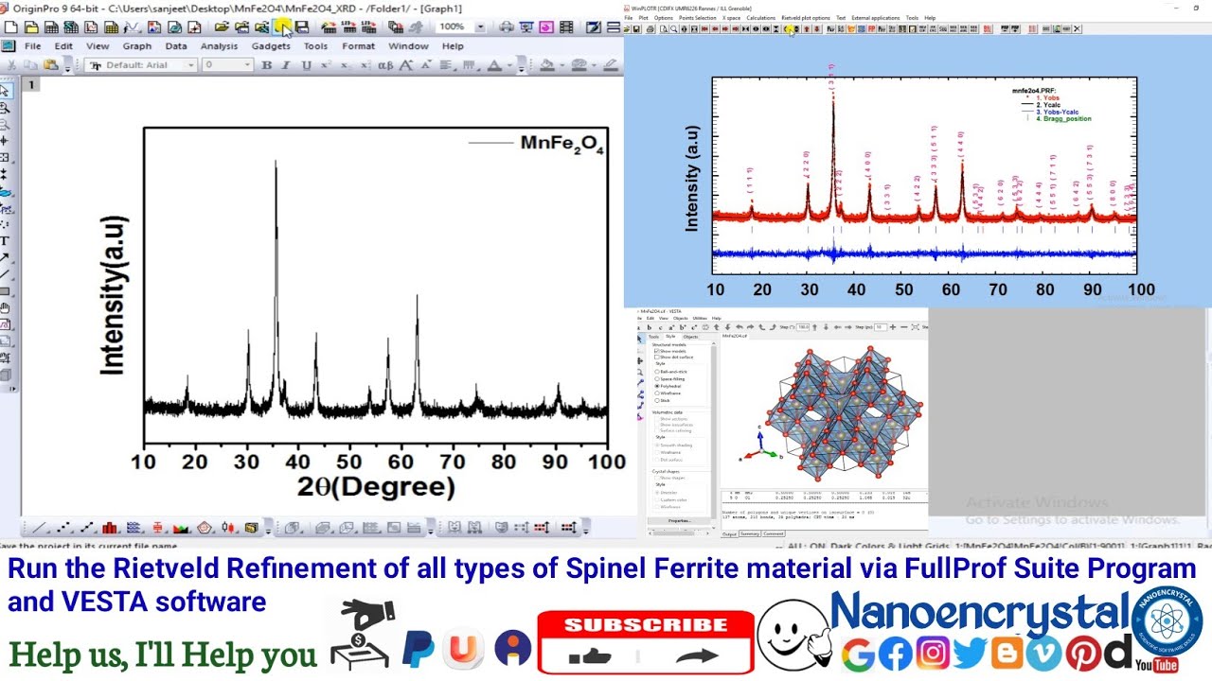Image resolution: width=1212 pixels, height=681 pixels.
Task: Open Origin's Format menu
Action: [359, 46]
